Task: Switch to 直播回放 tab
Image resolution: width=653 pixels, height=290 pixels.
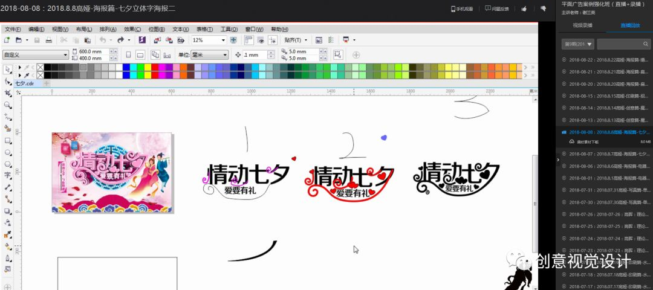Action: coord(629,25)
